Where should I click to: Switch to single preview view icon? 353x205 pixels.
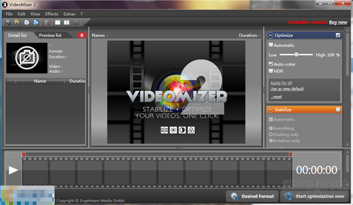coord(57,22)
